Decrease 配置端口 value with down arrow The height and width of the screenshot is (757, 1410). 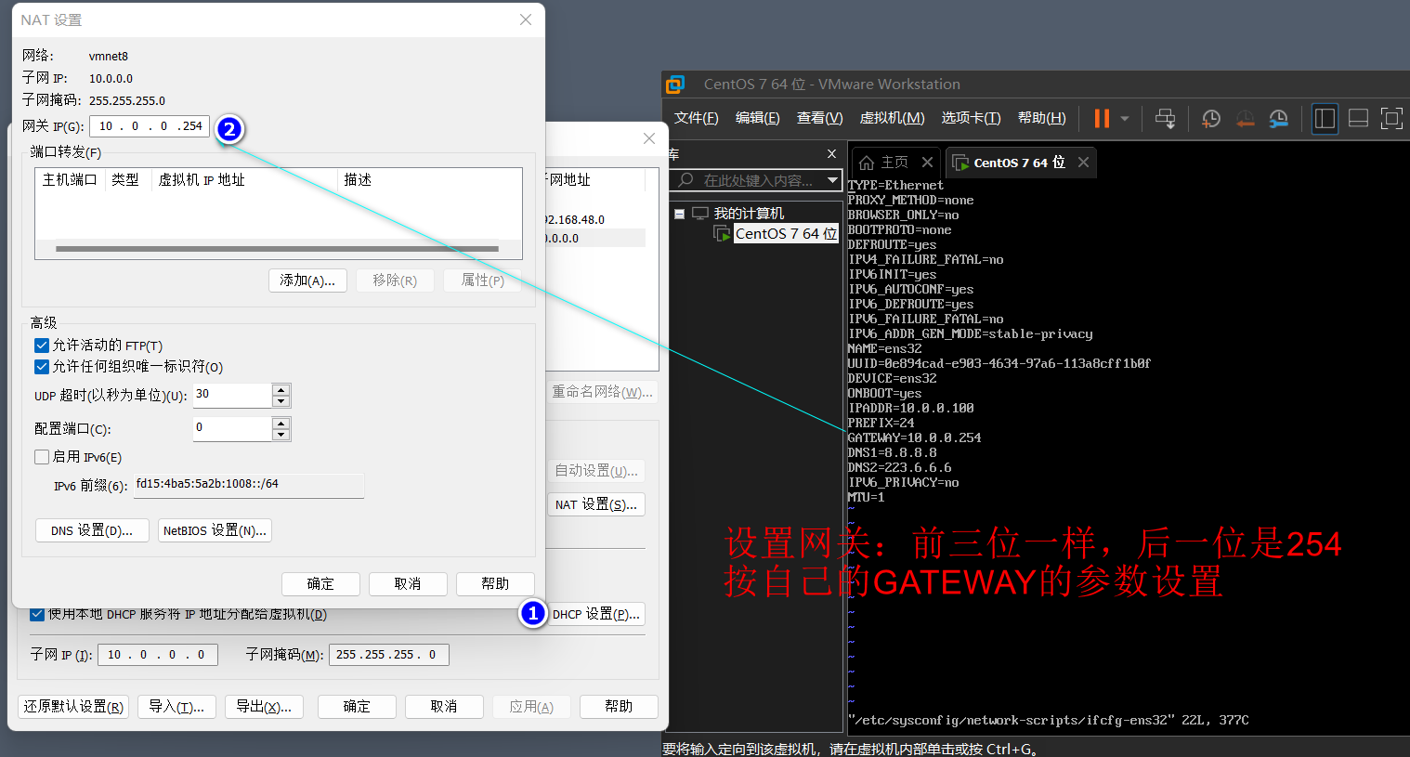(281, 435)
